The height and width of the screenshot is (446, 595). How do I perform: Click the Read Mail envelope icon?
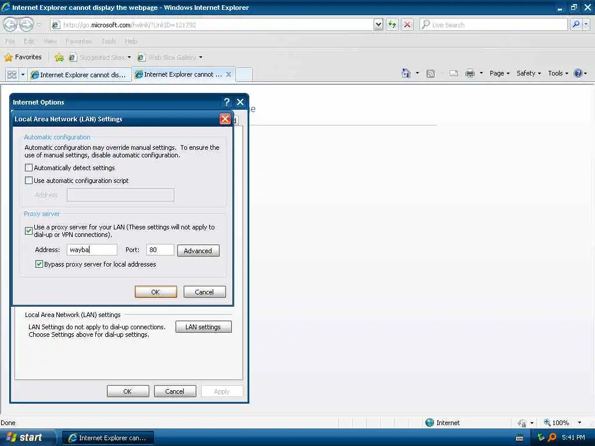(x=454, y=73)
